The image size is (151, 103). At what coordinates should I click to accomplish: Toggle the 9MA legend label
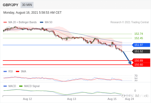(24, 72)
